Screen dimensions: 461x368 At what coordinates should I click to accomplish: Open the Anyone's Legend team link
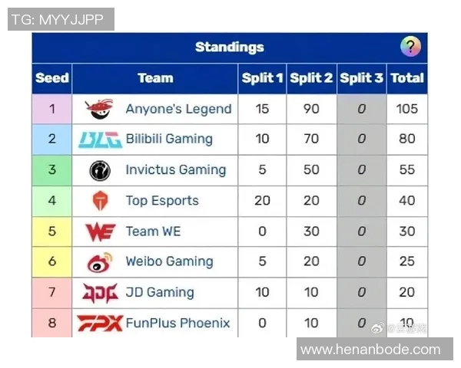coord(178,109)
